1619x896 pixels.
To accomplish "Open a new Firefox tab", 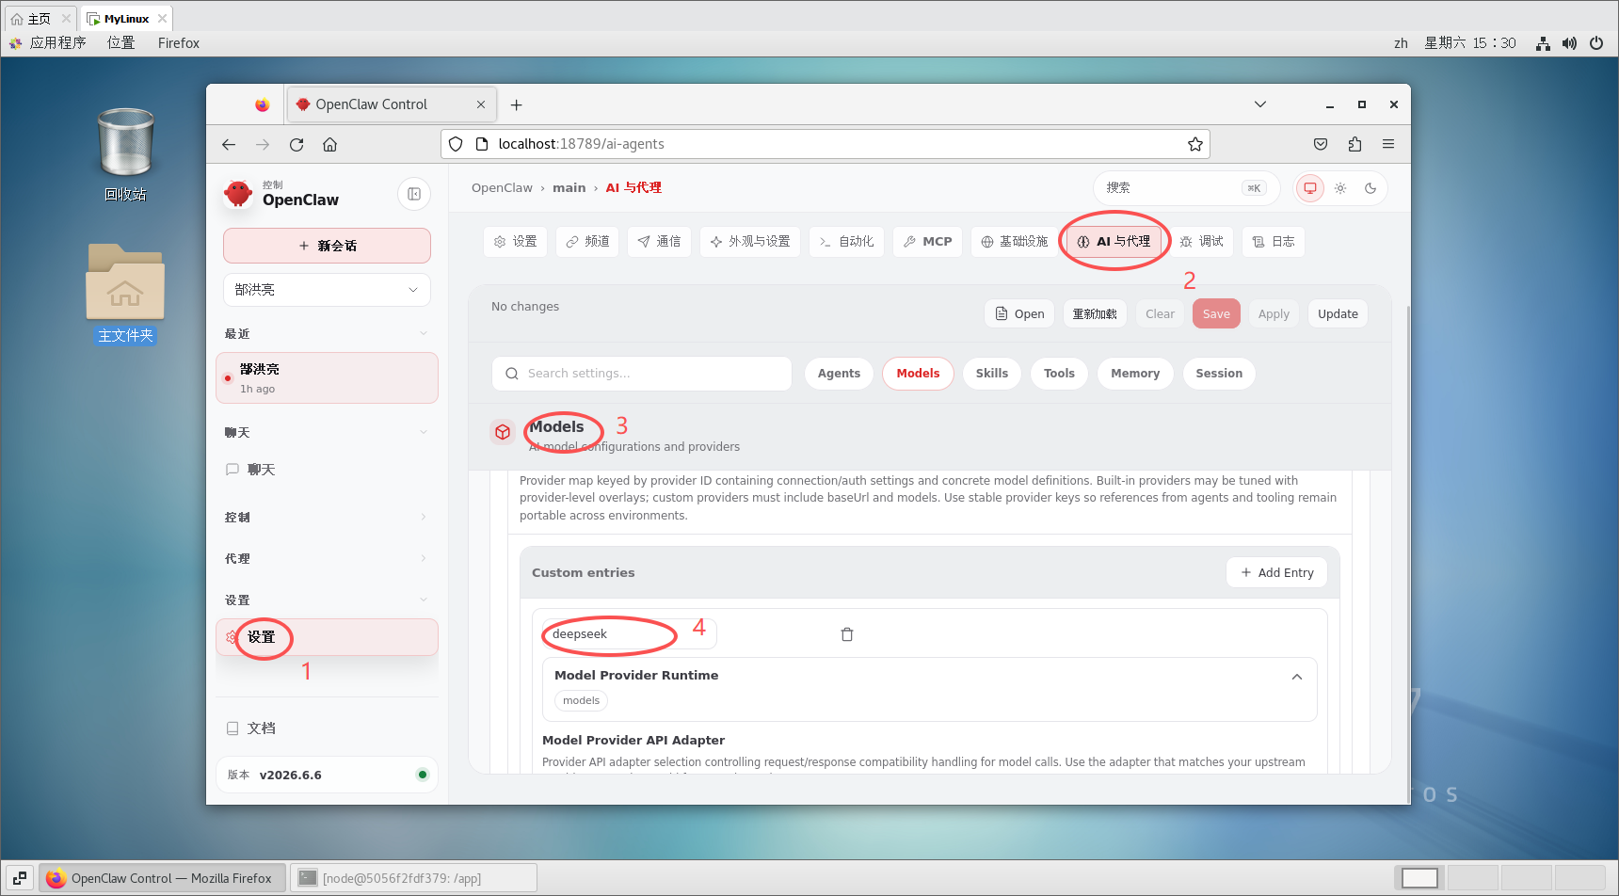I will click(x=516, y=104).
